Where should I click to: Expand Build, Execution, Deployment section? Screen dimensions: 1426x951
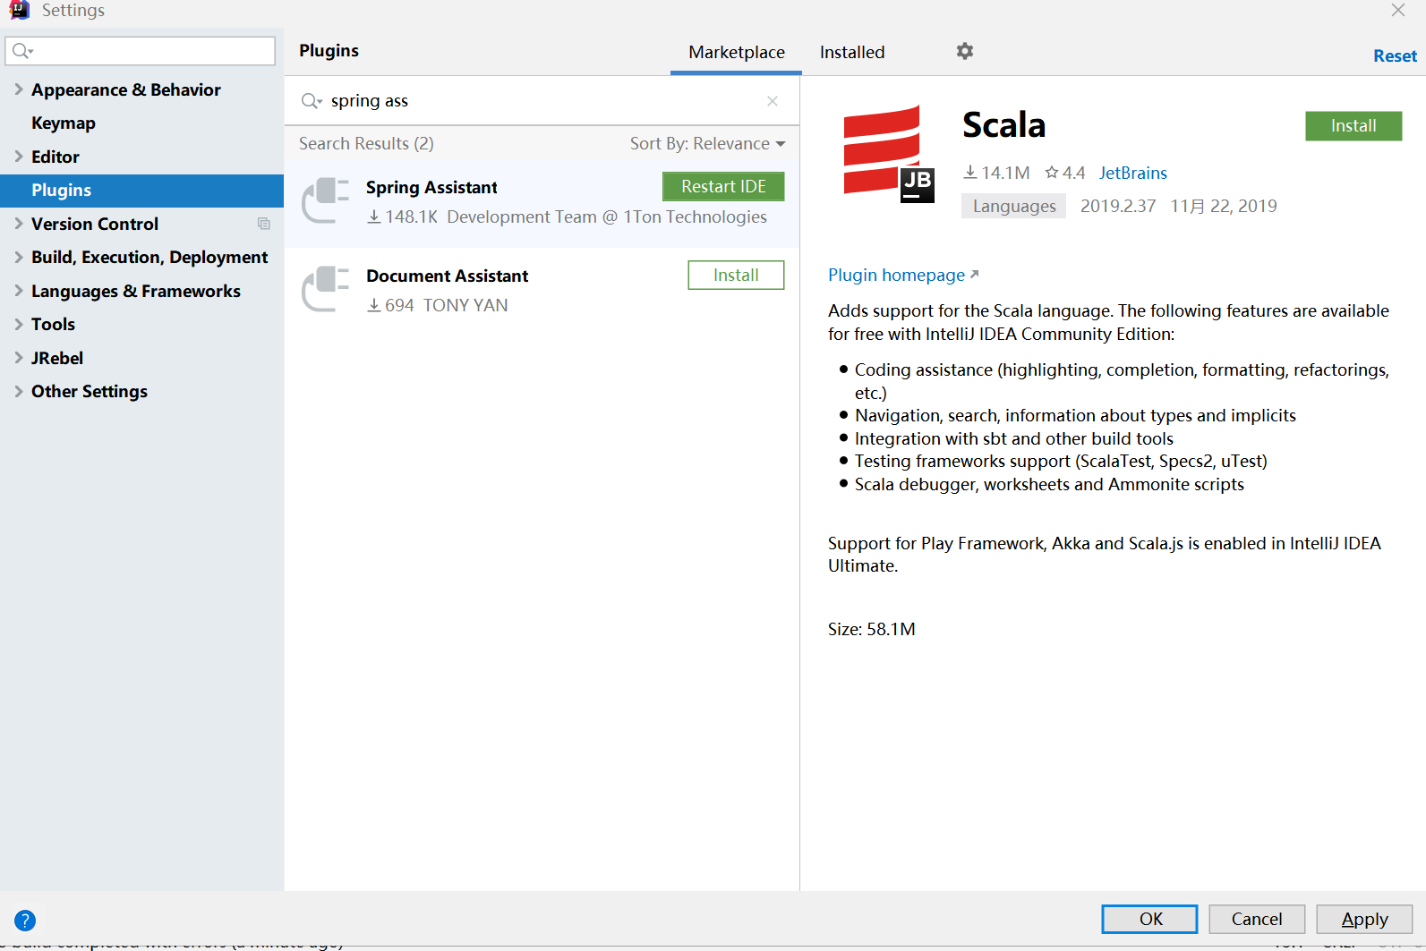coord(19,257)
